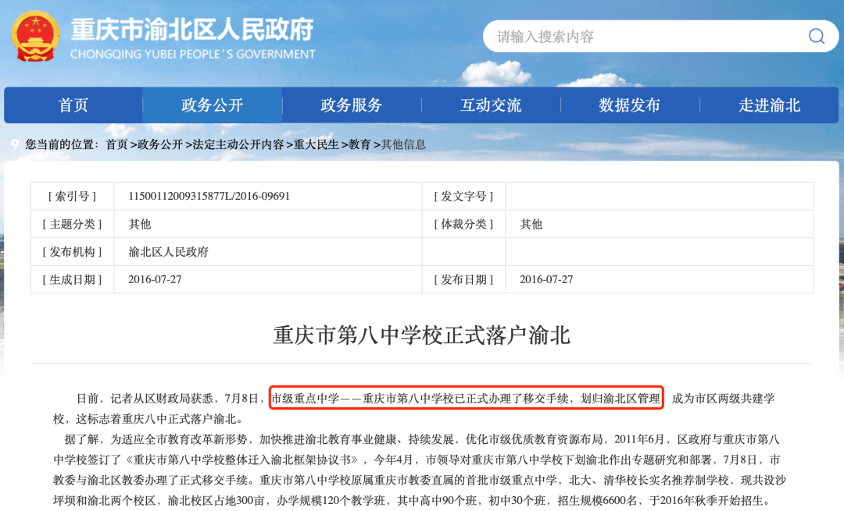Go to 互动交流 section
The height and width of the screenshot is (511, 844).
point(491,105)
